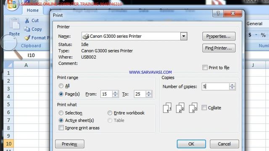Screen dimensions: 269x151
Task: Select the Page(s) print range option
Action: tap(61, 94)
